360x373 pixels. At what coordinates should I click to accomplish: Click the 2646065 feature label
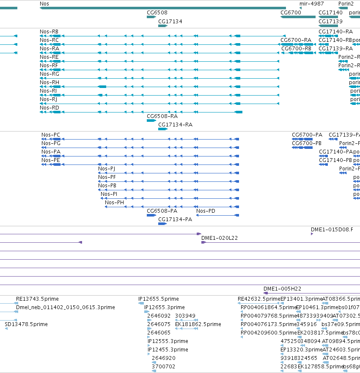(159, 332)
